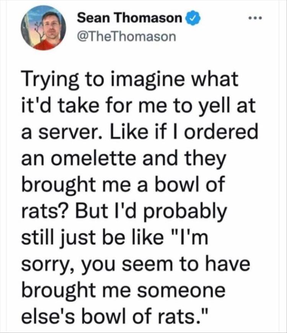The height and width of the screenshot is (333, 287).
Task: Click the word "rats?" with the question mark
Action: [46, 211]
